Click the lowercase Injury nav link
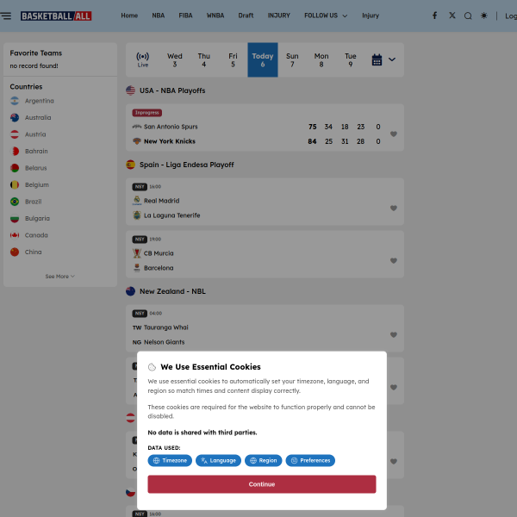The image size is (517, 517). point(371,16)
